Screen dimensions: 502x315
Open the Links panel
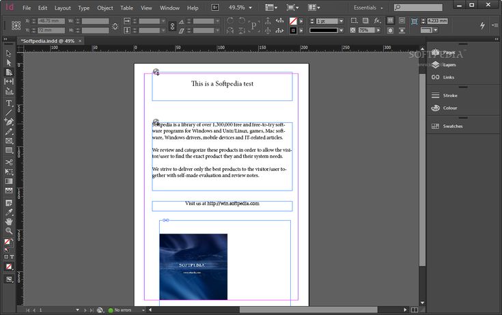click(443, 77)
